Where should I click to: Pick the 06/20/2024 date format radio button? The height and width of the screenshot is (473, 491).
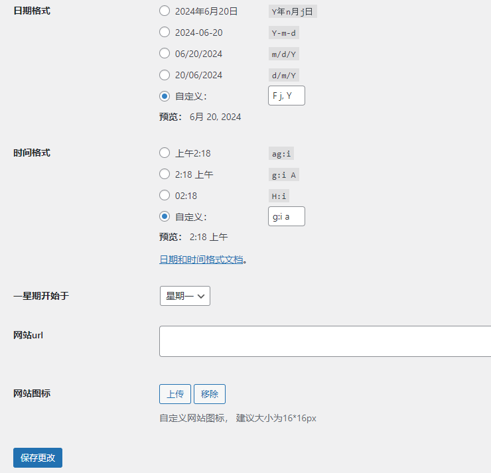165,54
